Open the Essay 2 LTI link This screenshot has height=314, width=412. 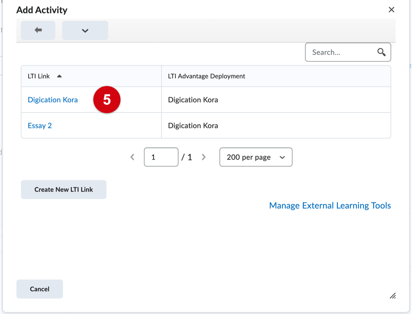(x=40, y=126)
